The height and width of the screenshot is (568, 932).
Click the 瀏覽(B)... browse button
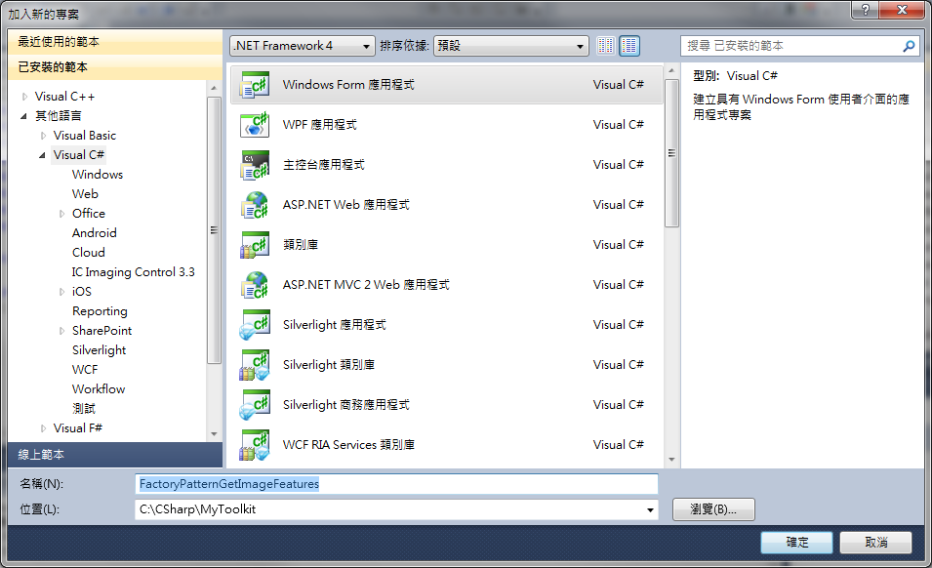tap(713, 509)
